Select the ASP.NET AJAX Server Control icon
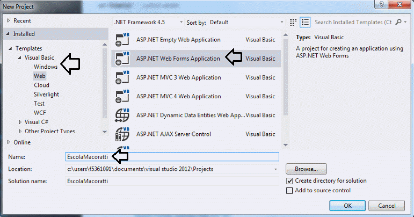414x217 pixels. 122,134
